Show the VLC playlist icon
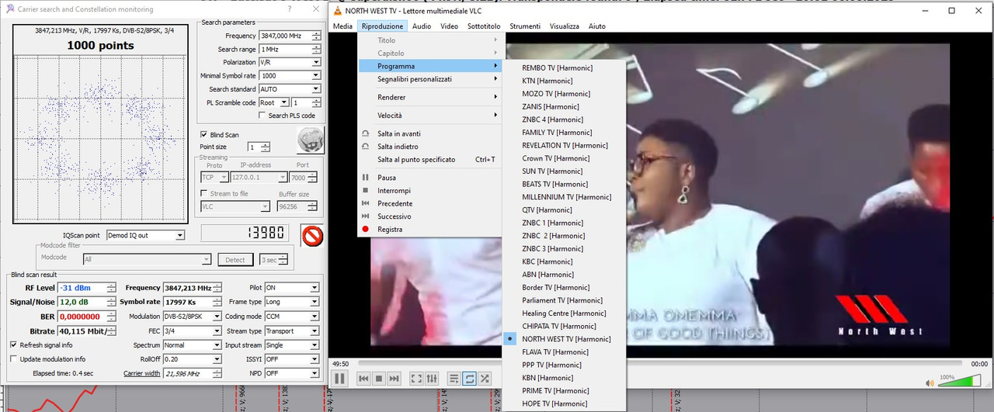Screen dimensions: 994x412 tap(454, 379)
